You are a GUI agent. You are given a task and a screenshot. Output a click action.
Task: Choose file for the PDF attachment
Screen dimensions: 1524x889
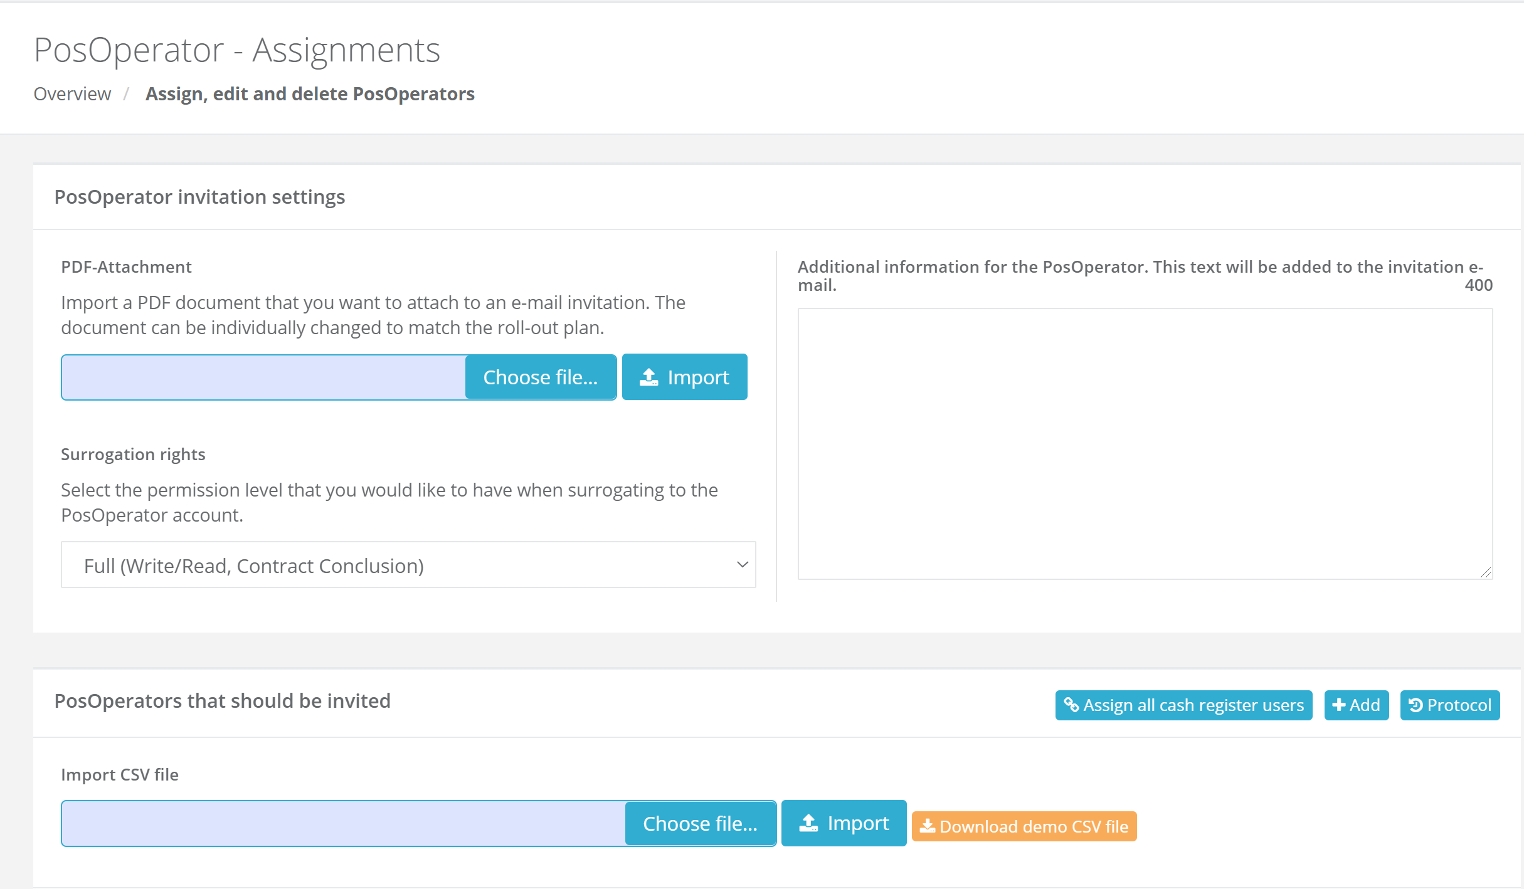pyautogui.click(x=541, y=377)
